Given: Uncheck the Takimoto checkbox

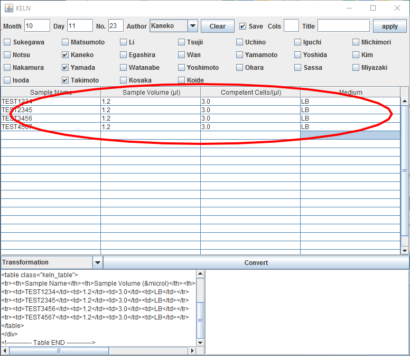Looking at the screenshot, I should pos(66,80).
